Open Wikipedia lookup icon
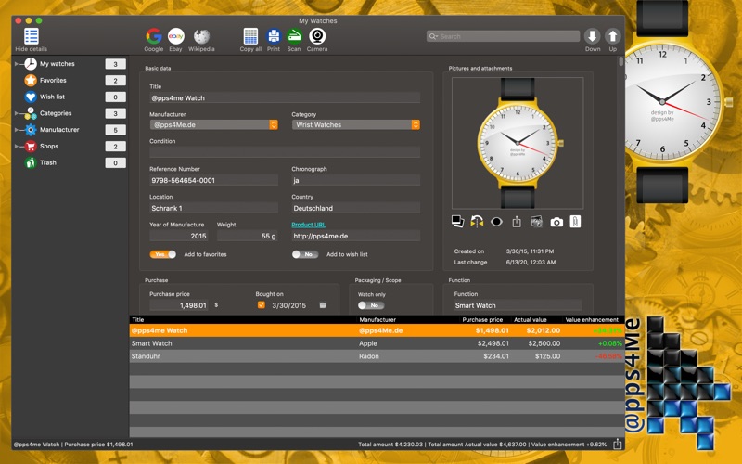 click(x=201, y=36)
